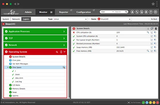Select the Layers tab

pos(26,19)
